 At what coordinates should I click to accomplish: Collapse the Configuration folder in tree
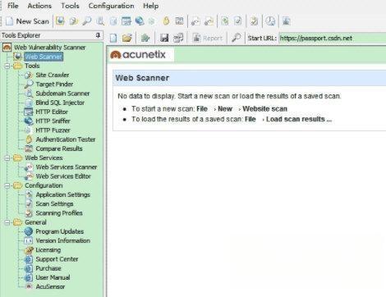click(7, 185)
